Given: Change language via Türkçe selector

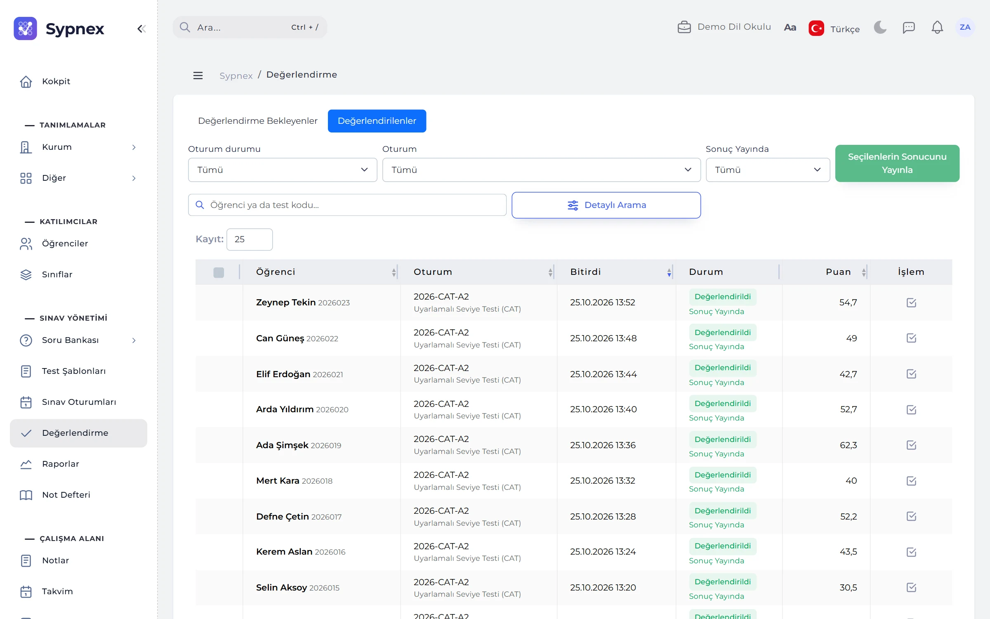Looking at the screenshot, I should (834, 28).
